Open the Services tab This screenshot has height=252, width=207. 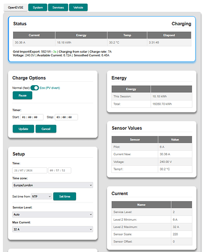coord(58,8)
